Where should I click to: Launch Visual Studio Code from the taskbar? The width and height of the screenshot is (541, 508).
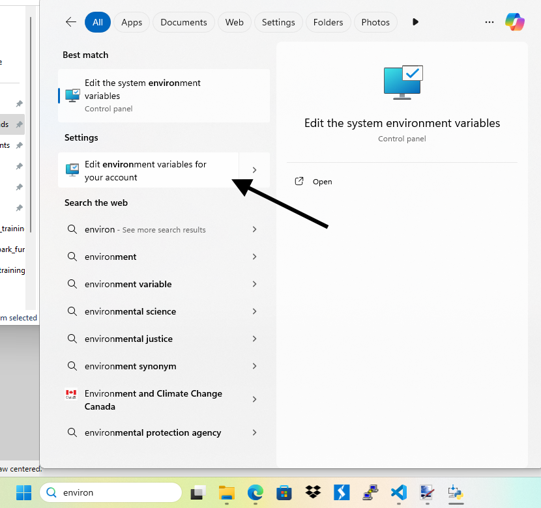(398, 492)
